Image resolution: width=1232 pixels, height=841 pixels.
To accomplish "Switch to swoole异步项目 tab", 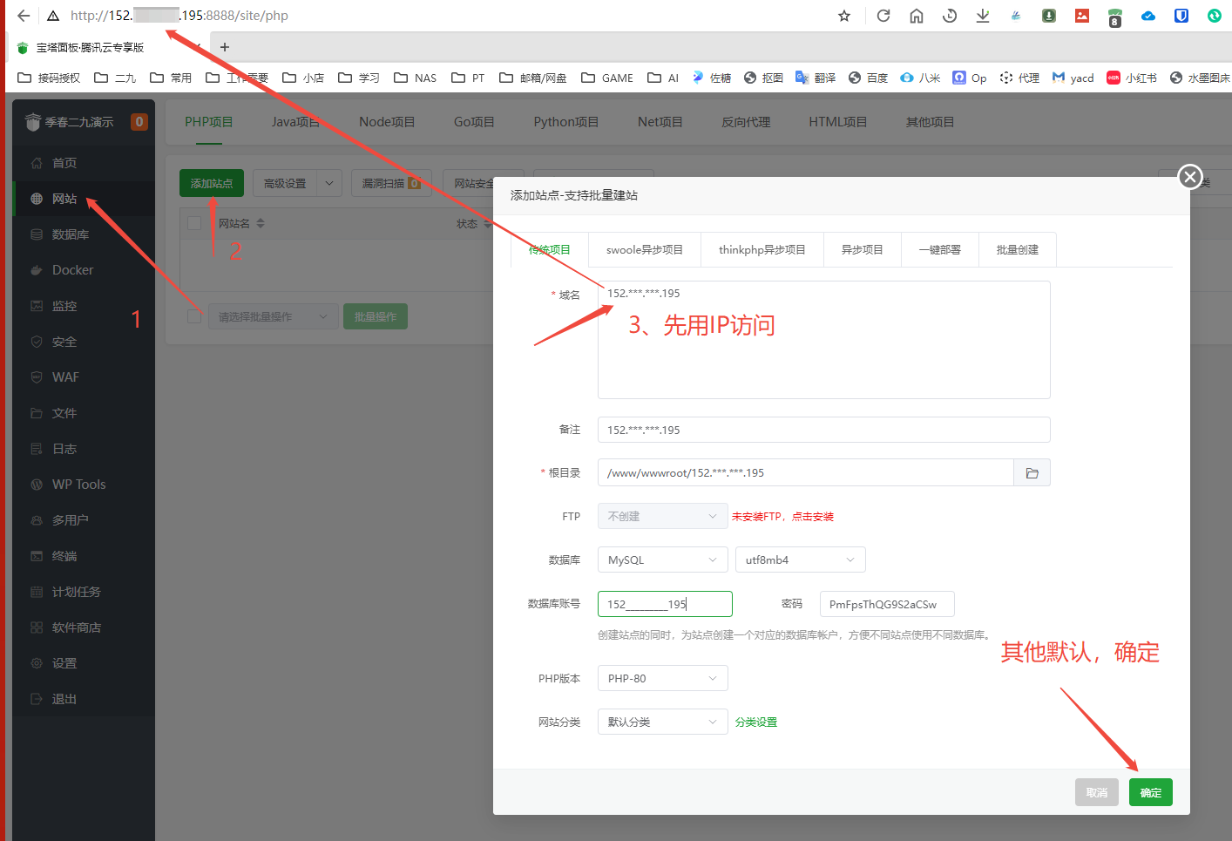I will pyautogui.click(x=645, y=249).
